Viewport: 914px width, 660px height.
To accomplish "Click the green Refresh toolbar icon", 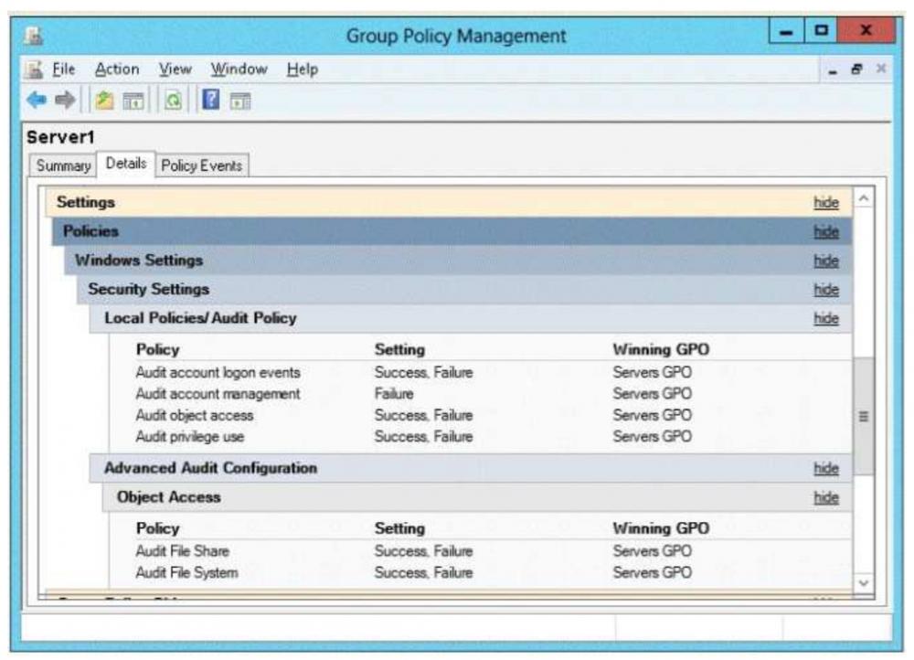I will click(x=172, y=100).
